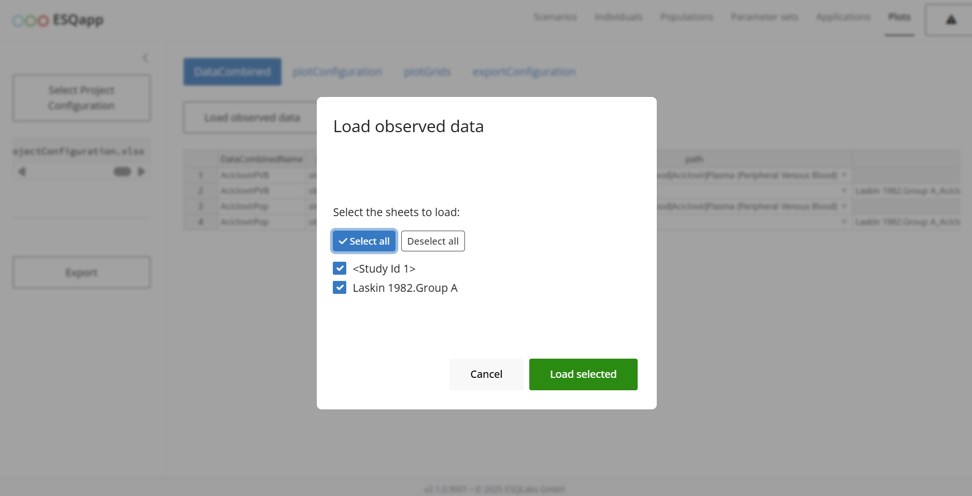Click the warning triangle icon in header
Screen dimensions: 972x496
[950, 20]
